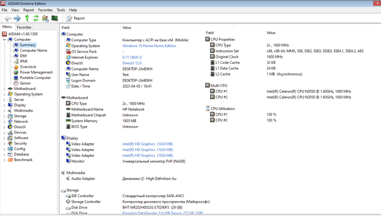Viewport: 381px width, 216px height.
Task: Open the Report toolbar button
Action: [75, 18]
